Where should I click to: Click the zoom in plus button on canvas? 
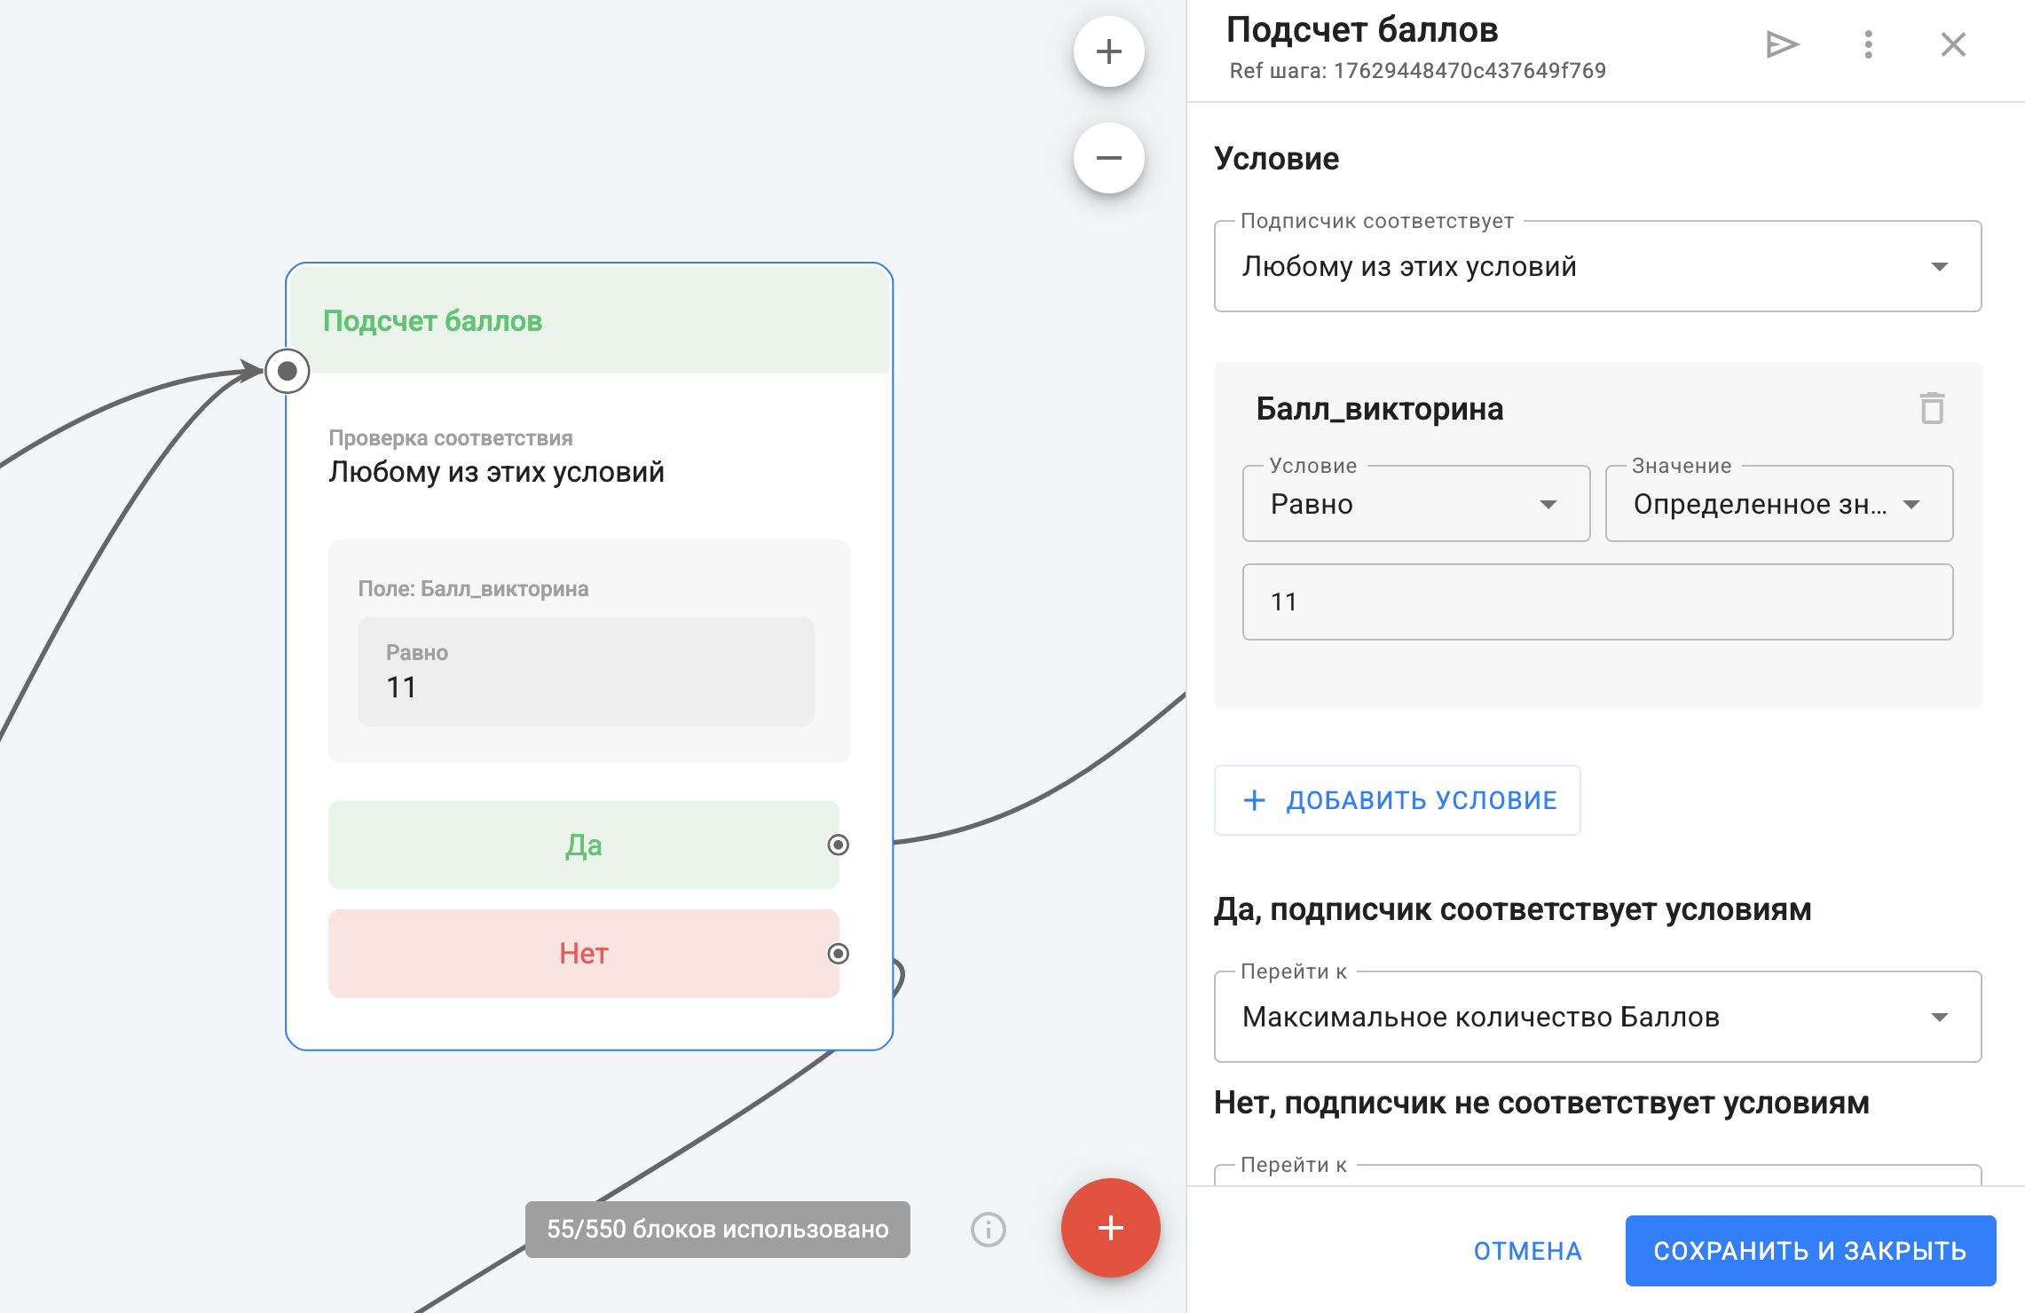point(1108,52)
